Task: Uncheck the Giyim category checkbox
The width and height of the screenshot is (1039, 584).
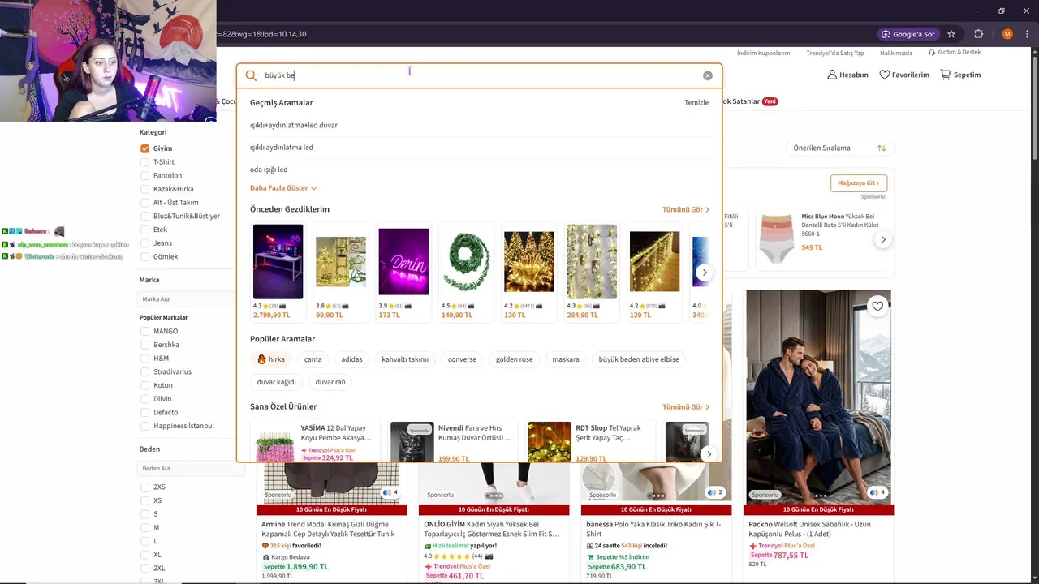Action: click(144, 148)
